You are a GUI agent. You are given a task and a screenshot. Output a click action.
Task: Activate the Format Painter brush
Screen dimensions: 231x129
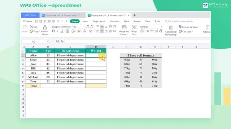(45, 30)
